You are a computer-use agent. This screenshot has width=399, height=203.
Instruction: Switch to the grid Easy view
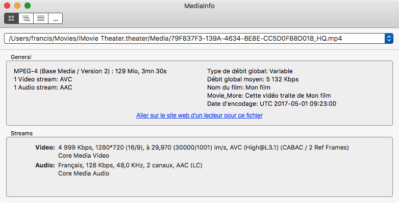pos(11,18)
